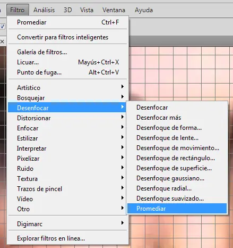Viewport: 233px width, 248px height.
Task: Apply last filter Promediar with Ctrl+F entry
Action: click(x=67, y=22)
